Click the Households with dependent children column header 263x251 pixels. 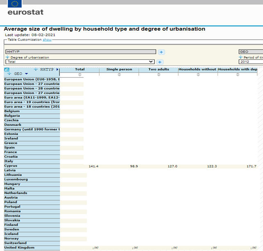[x=238, y=69]
